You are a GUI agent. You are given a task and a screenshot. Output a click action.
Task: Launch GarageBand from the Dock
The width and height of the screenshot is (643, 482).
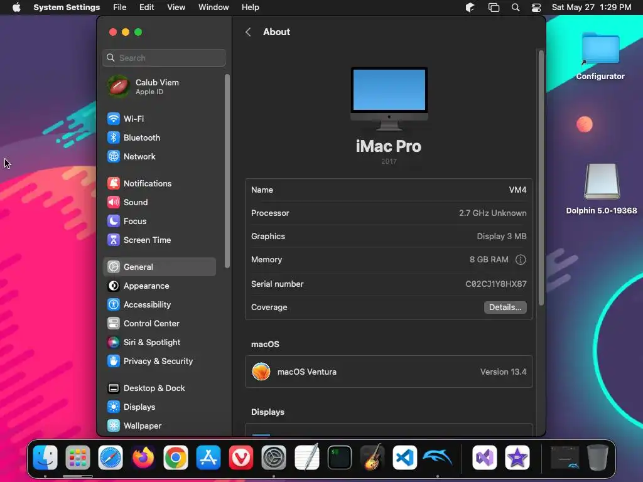[x=372, y=457]
